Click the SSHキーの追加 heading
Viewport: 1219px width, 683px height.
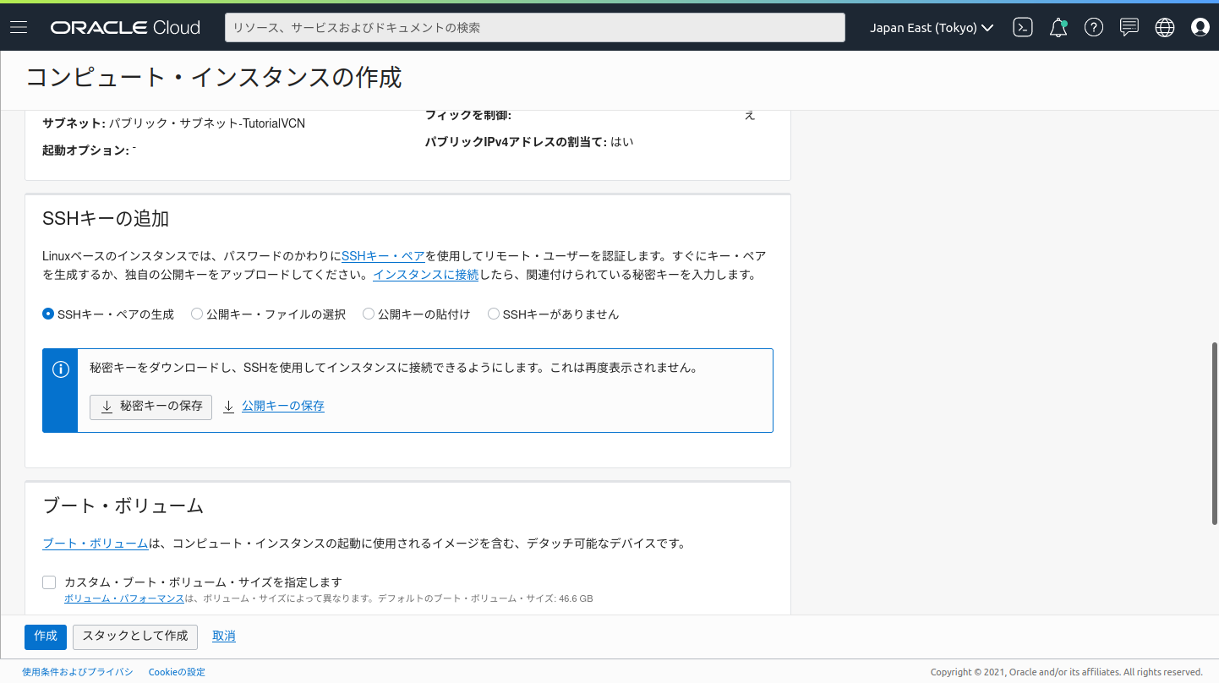pos(106,219)
